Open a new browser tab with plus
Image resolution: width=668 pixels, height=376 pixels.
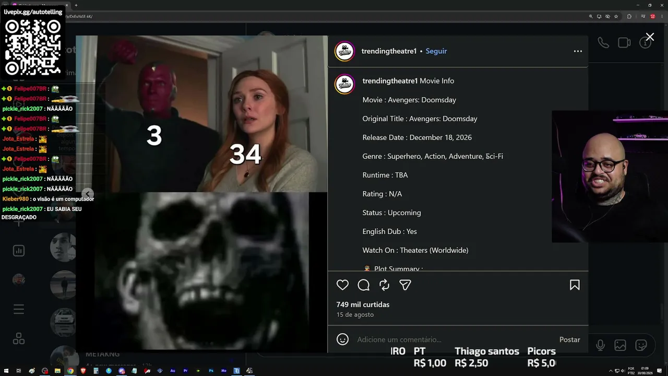tap(76, 5)
